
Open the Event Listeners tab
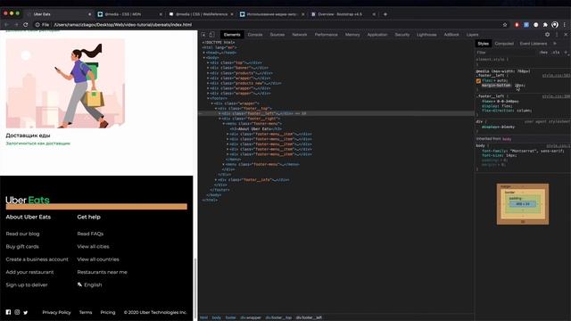coord(534,44)
